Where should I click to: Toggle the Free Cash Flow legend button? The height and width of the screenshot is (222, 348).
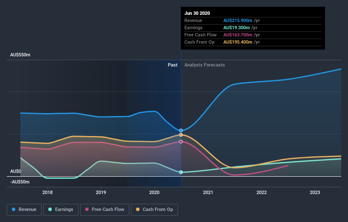click(105, 210)
